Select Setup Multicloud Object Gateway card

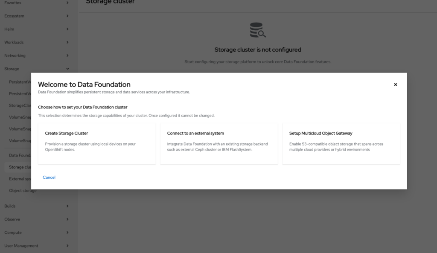click(341, 144)
